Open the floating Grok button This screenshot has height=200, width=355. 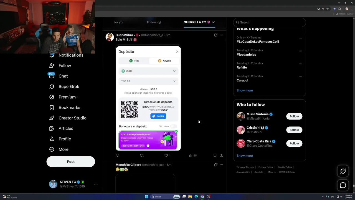pos(343,171)
